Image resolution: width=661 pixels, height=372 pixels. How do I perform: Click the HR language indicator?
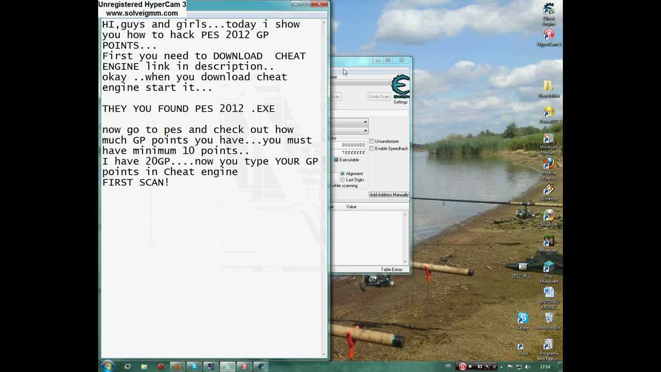pos(448,366)
